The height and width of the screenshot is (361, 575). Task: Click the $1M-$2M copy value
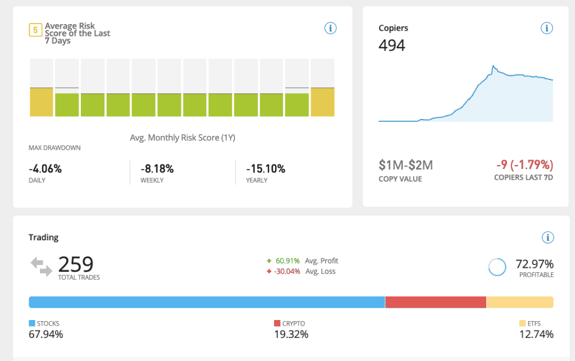click(x=405, y=165)
